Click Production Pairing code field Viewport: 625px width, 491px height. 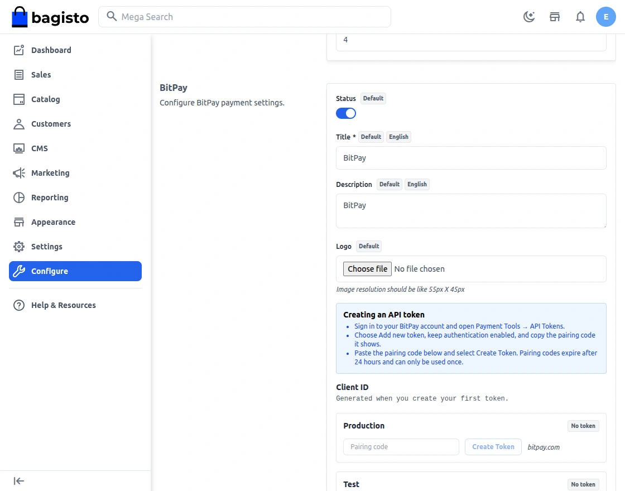(x=401, y=447)
